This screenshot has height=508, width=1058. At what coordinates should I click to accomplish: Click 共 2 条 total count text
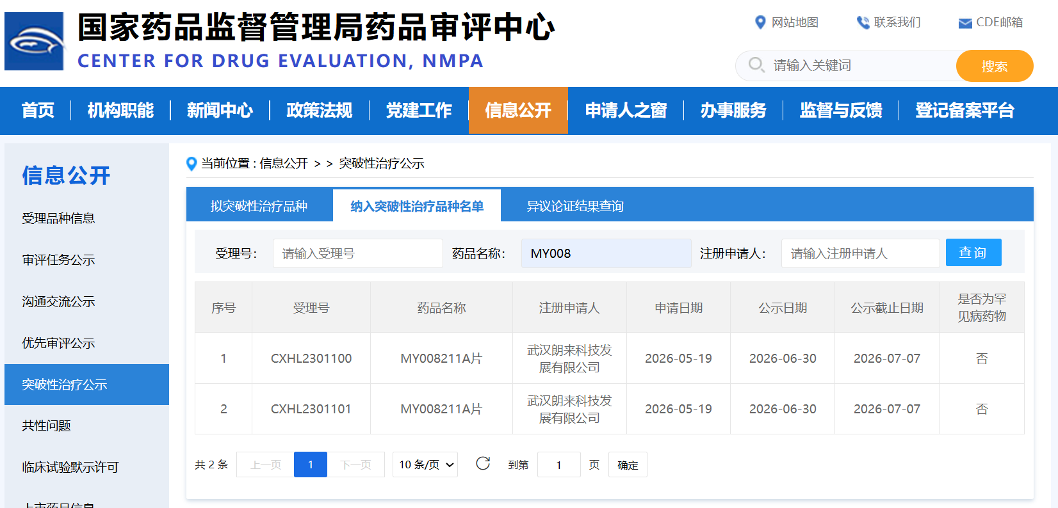coord(211,464)
